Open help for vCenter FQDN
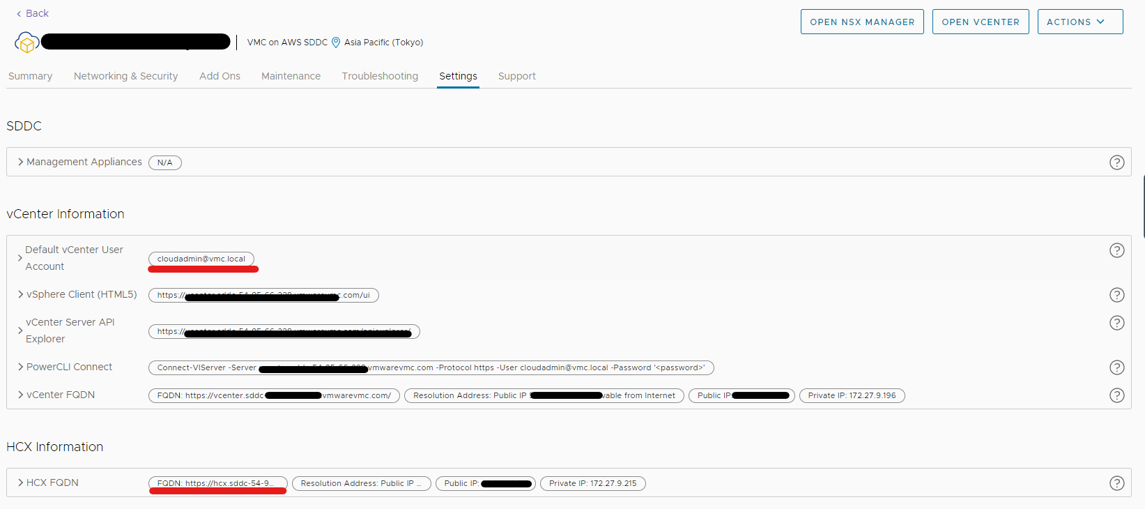The width and height of the screenshot is (1145, 509). point(1116,395)
